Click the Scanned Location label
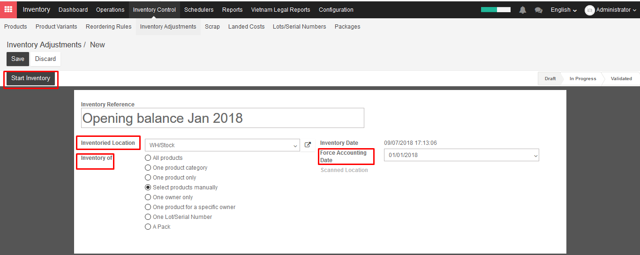Screen dimensions: 640x255 coord(344,170)
